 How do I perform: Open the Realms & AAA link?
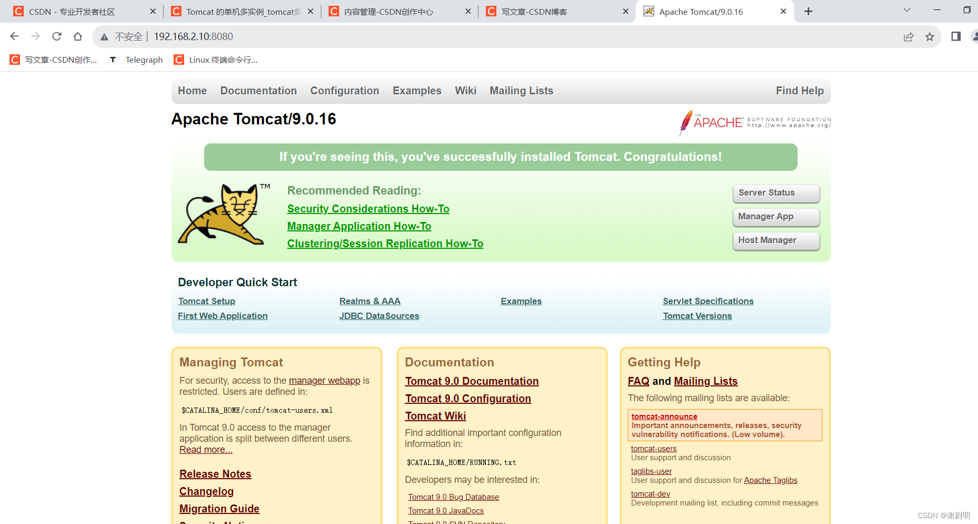370,301
